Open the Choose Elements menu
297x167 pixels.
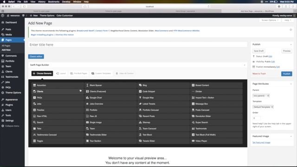(x=42, y=73)
